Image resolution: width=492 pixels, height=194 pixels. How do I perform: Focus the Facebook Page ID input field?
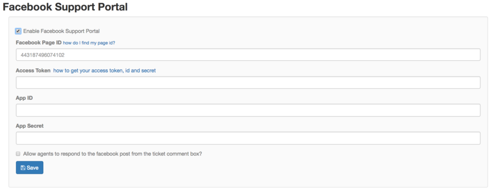click(248, 55)
